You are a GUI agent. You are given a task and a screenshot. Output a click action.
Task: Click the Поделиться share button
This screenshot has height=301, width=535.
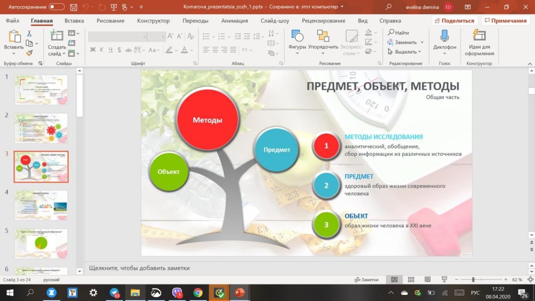coord(455,21)
